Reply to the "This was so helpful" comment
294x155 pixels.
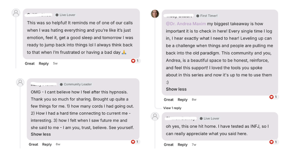pyautogui.click(x=44, y=63)
